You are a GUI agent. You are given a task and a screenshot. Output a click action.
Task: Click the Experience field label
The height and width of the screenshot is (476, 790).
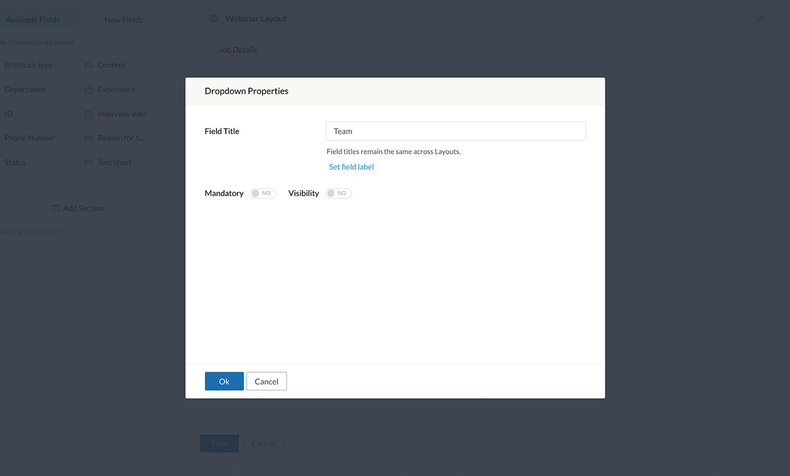(x=116, y=89)
